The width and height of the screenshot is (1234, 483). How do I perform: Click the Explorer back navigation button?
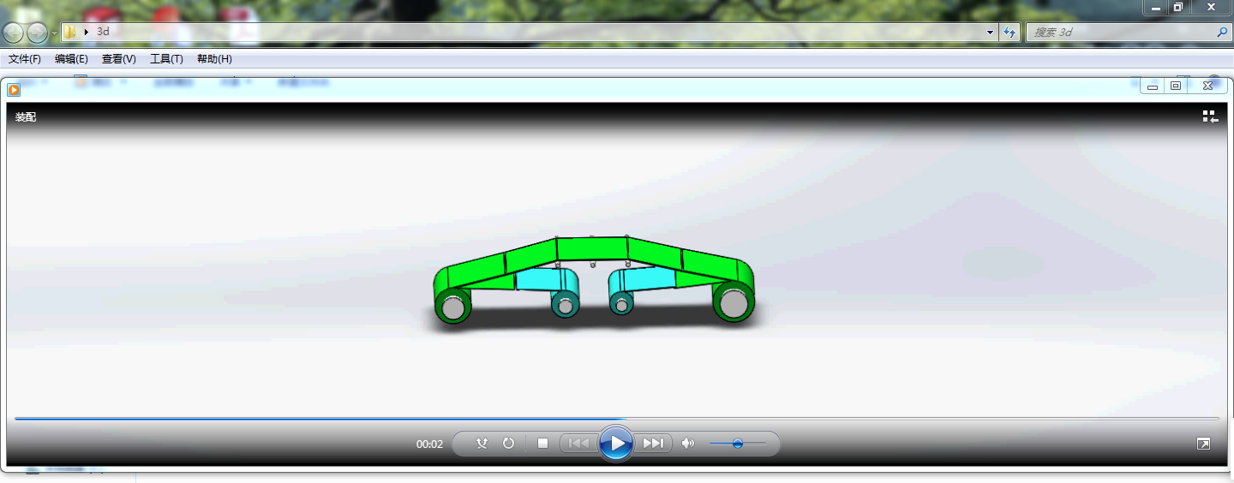point(14,33)
